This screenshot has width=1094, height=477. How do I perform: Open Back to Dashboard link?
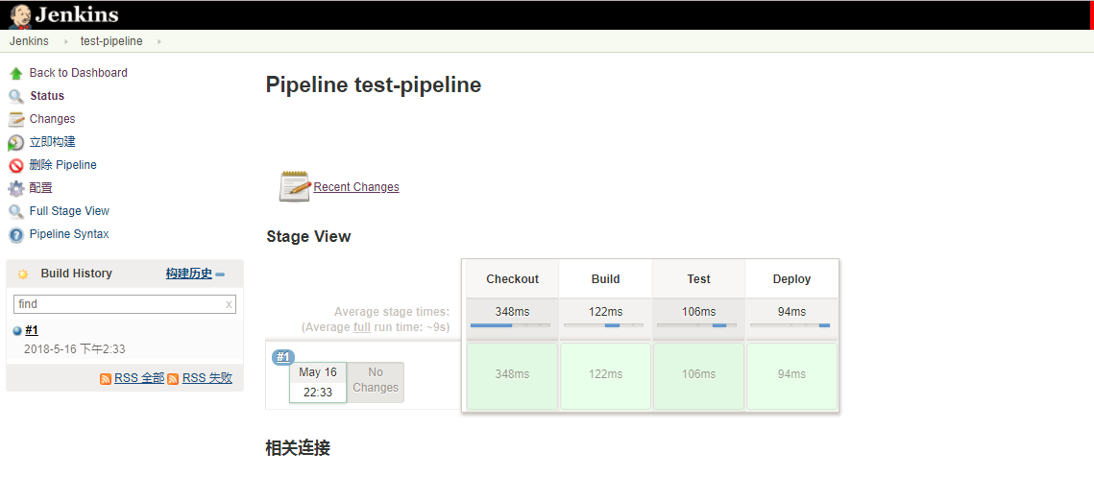(x=78, y=73)
